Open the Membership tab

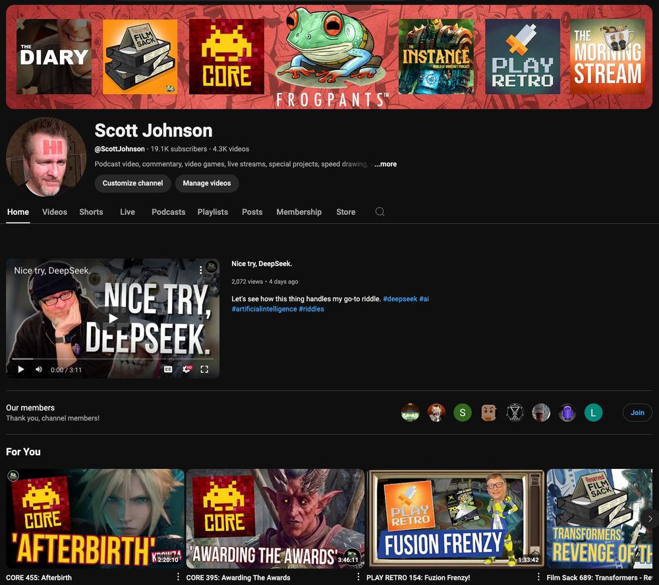299,212
